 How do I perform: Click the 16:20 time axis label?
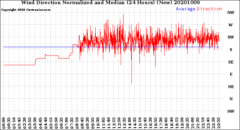(x=150, y=123)
